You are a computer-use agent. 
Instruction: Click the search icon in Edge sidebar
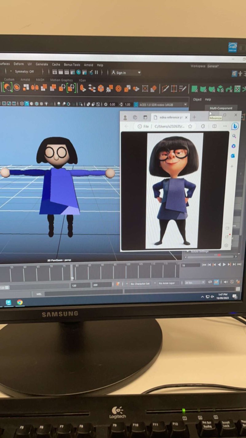point(234,136)
